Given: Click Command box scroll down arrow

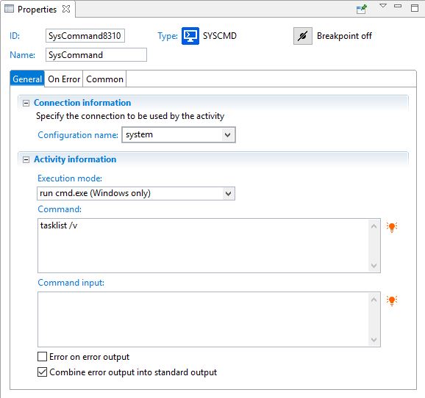Looking at the screenshot, I should click(374, 266).
